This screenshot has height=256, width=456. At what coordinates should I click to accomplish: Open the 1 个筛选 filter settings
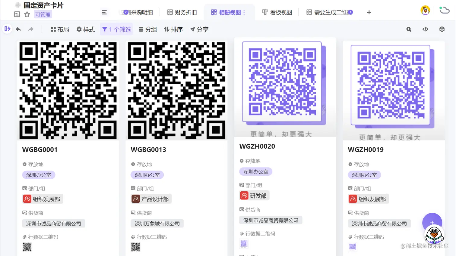(116, 29)
